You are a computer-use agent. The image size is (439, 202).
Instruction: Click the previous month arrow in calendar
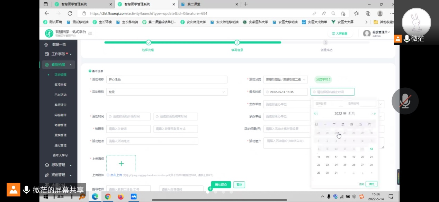pos(317,114)
